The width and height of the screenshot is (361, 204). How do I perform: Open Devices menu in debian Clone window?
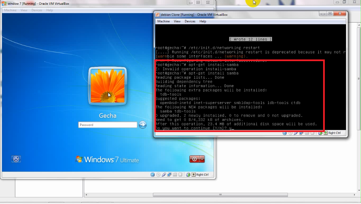[190, 21]
